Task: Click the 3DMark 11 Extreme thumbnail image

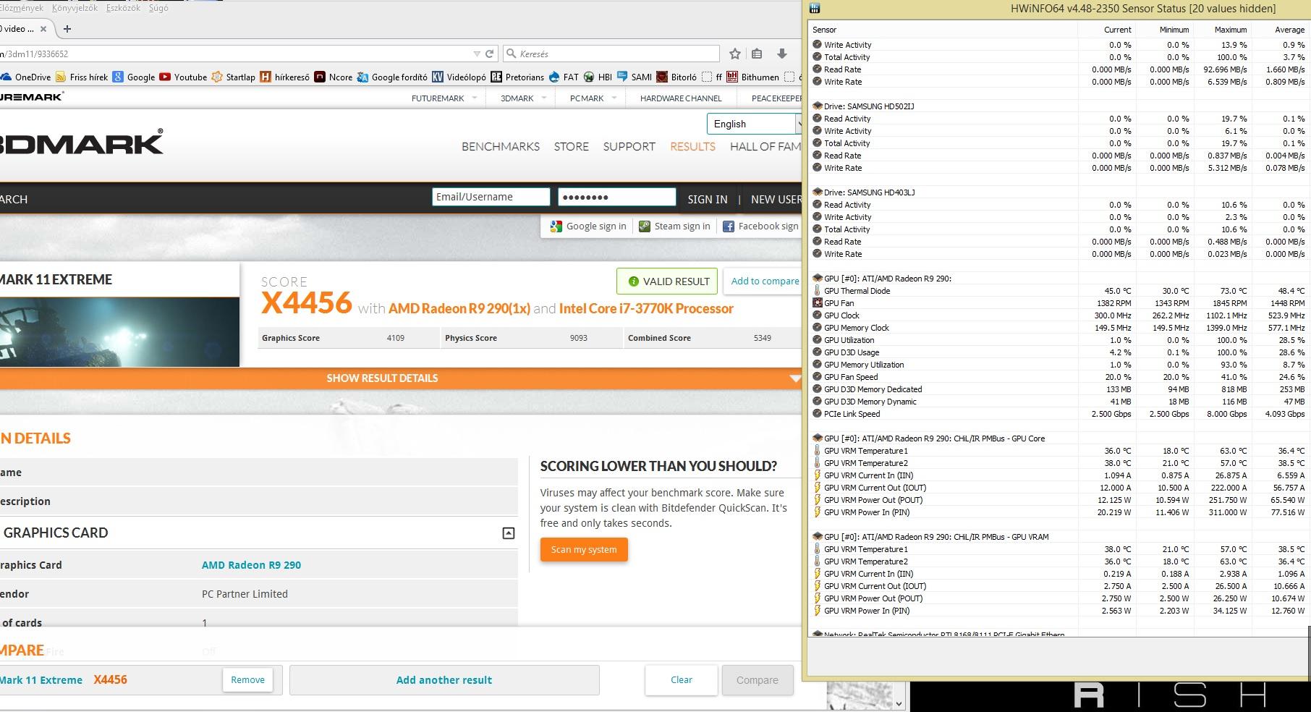Action: [119, 332]
